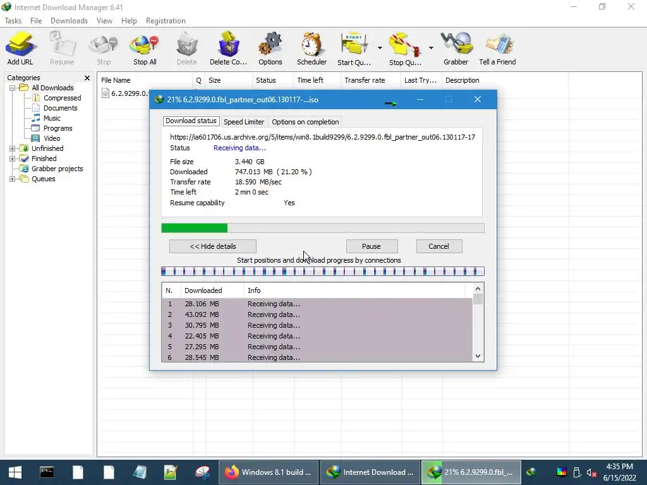Open the Help menu
Viewport: 647px width, 485px height.
pyautogui.click(x=129, y=21)
